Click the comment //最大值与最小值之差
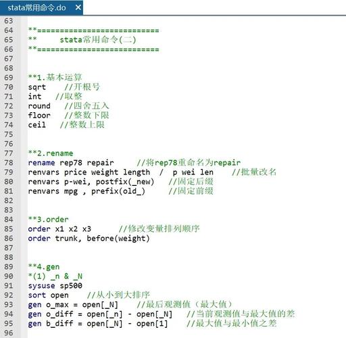Screen dimensions: 346x338 (x=232, y=324)
